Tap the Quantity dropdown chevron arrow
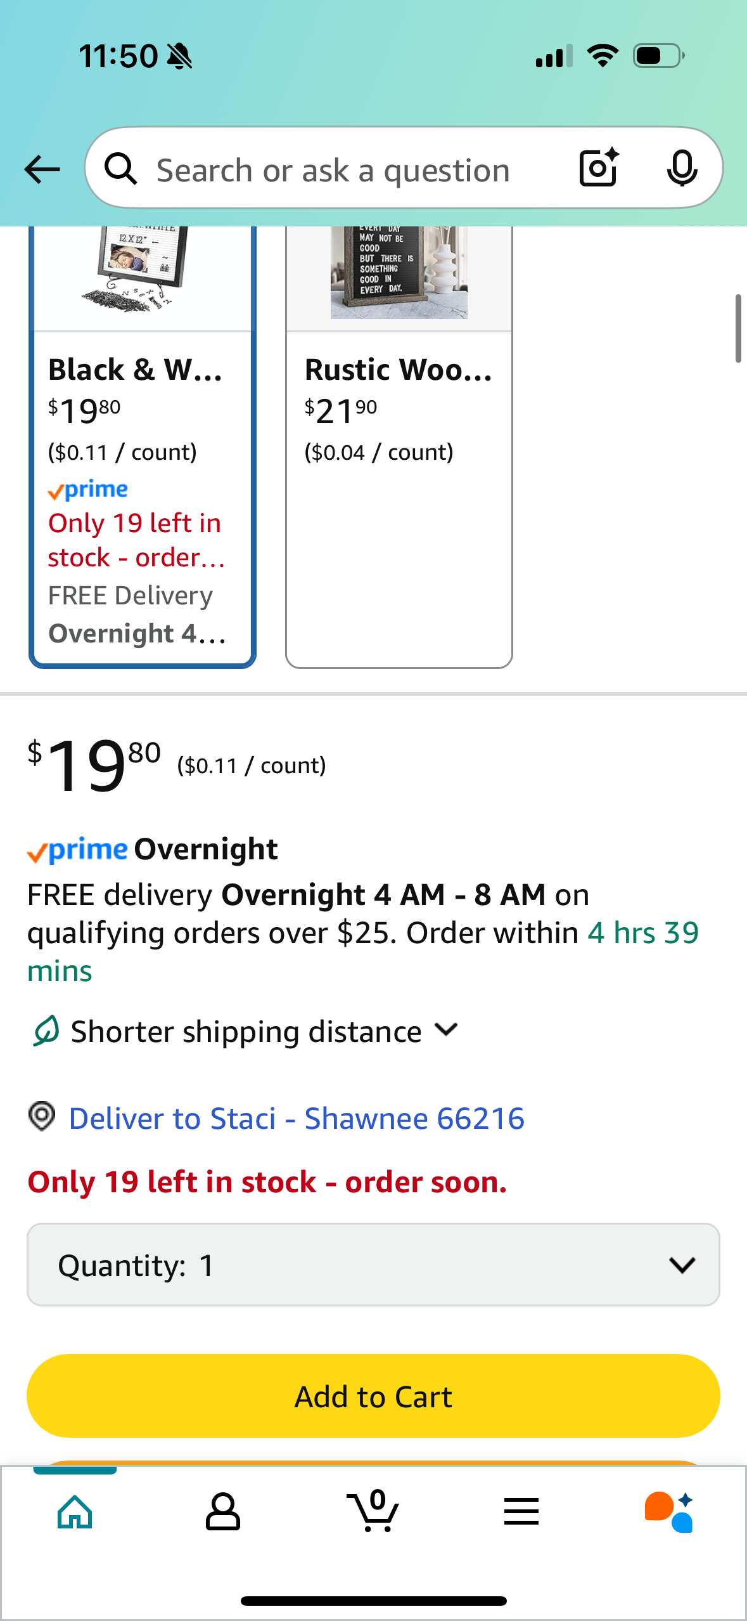Viewport: 747px width, 1621px height. point(682,1265)
